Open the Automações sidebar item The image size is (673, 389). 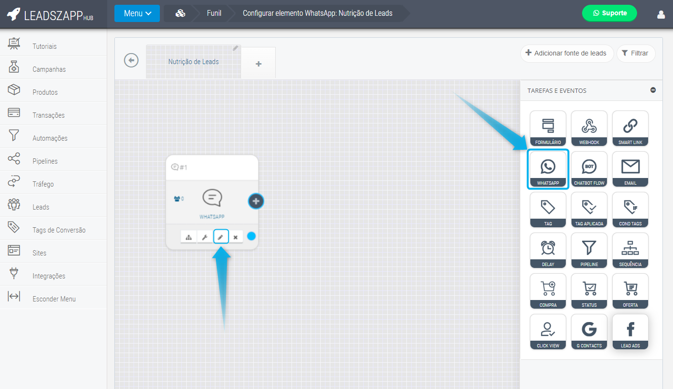pos(50,138)
